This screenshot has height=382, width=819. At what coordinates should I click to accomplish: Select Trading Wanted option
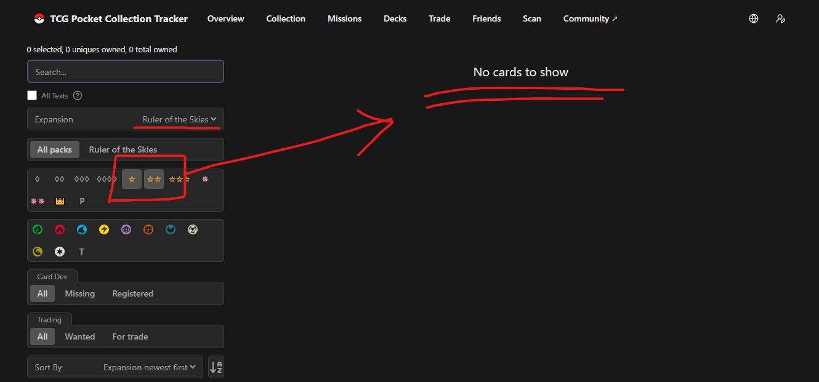(x=80, y=336)
